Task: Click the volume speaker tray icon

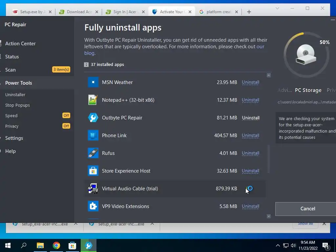Action: pyautogui.click(x=293, y=245)
